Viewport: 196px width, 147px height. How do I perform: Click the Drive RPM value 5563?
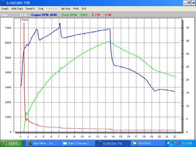pos(84,15)
